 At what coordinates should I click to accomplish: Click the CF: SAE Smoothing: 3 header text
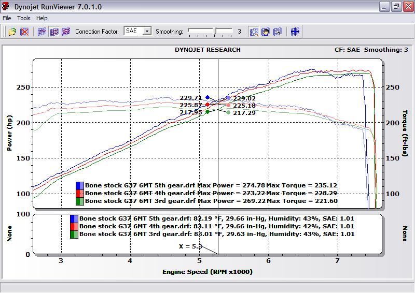[371, 50]
